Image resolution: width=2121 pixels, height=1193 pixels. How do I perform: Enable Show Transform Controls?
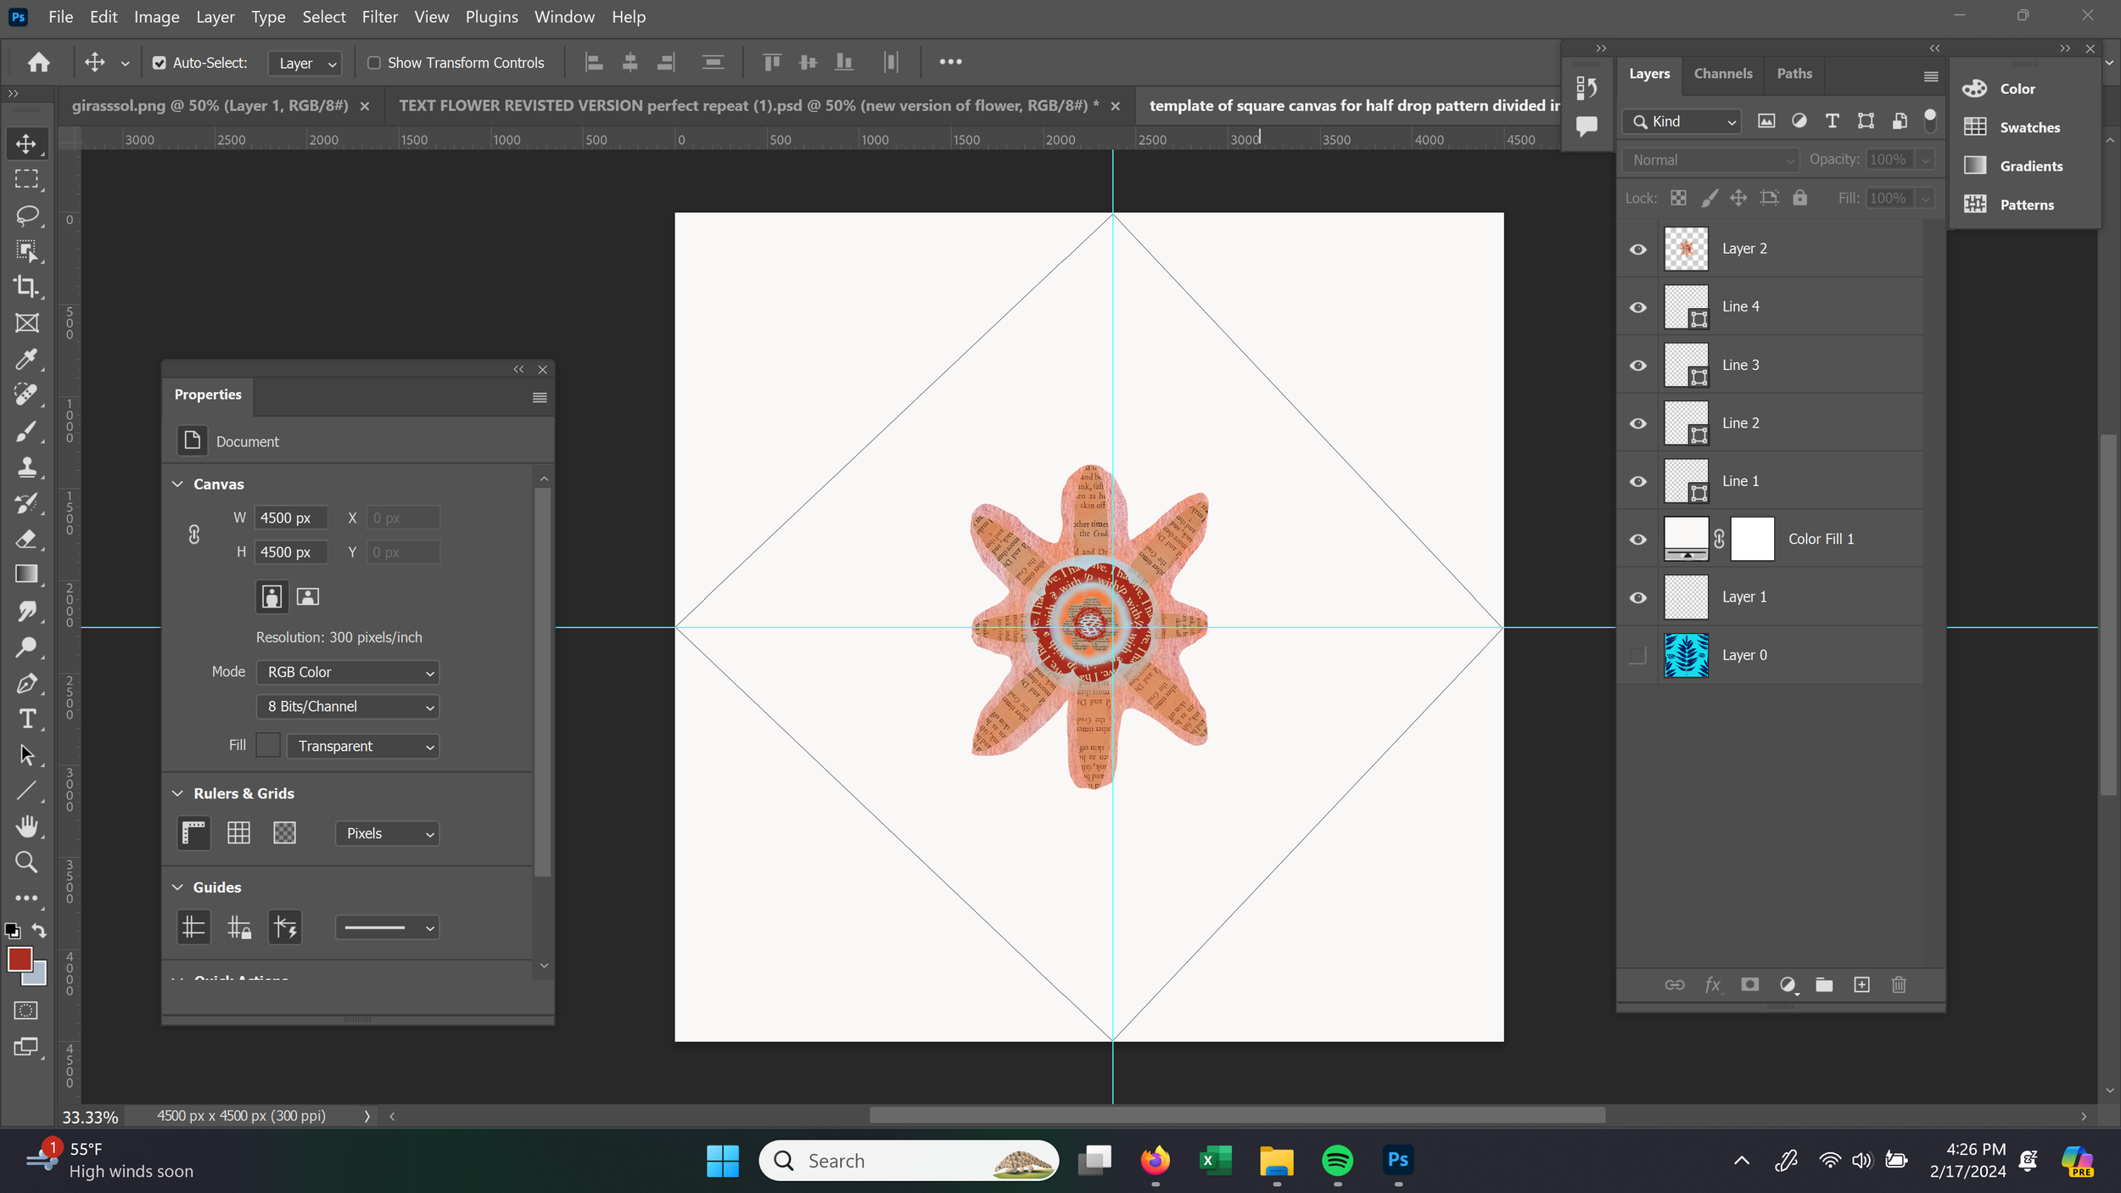click(x=373, y=63)
